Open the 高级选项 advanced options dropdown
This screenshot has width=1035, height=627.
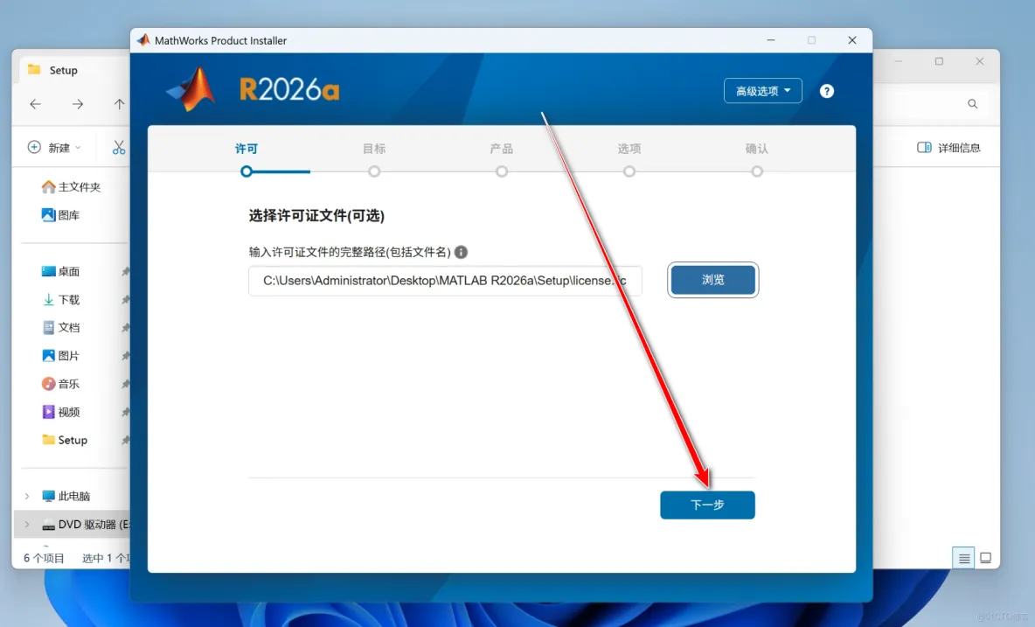coord(762,91)
